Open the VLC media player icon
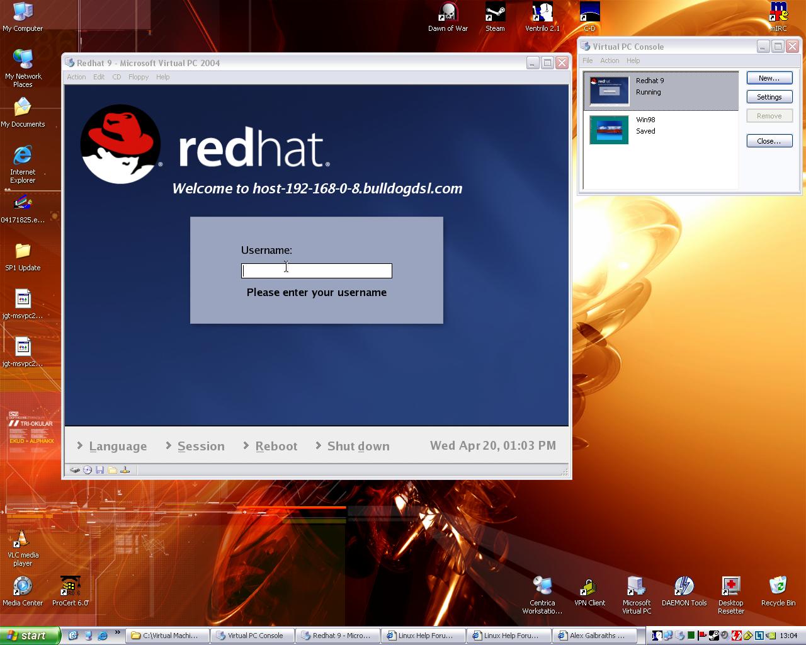The height and width of the screenshot is (645, 806). (x=23, y=547)
